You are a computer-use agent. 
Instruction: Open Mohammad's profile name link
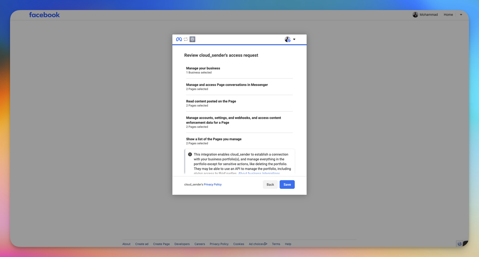coord(428,15)
